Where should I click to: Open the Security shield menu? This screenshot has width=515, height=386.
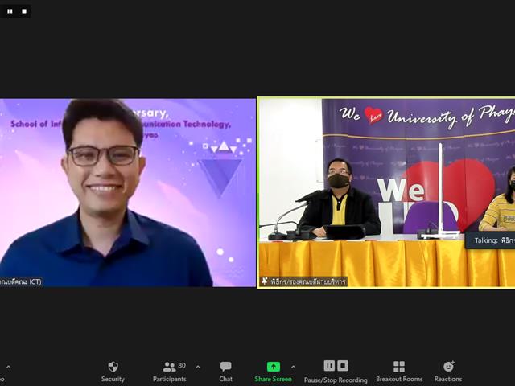(x=113, y=367)
